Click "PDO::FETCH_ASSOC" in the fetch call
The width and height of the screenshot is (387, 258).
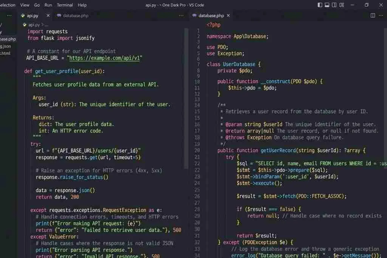click(320, 196)
